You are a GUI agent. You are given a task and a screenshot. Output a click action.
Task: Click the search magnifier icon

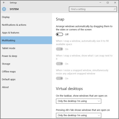pyautogui.click(x=115, y=9)
